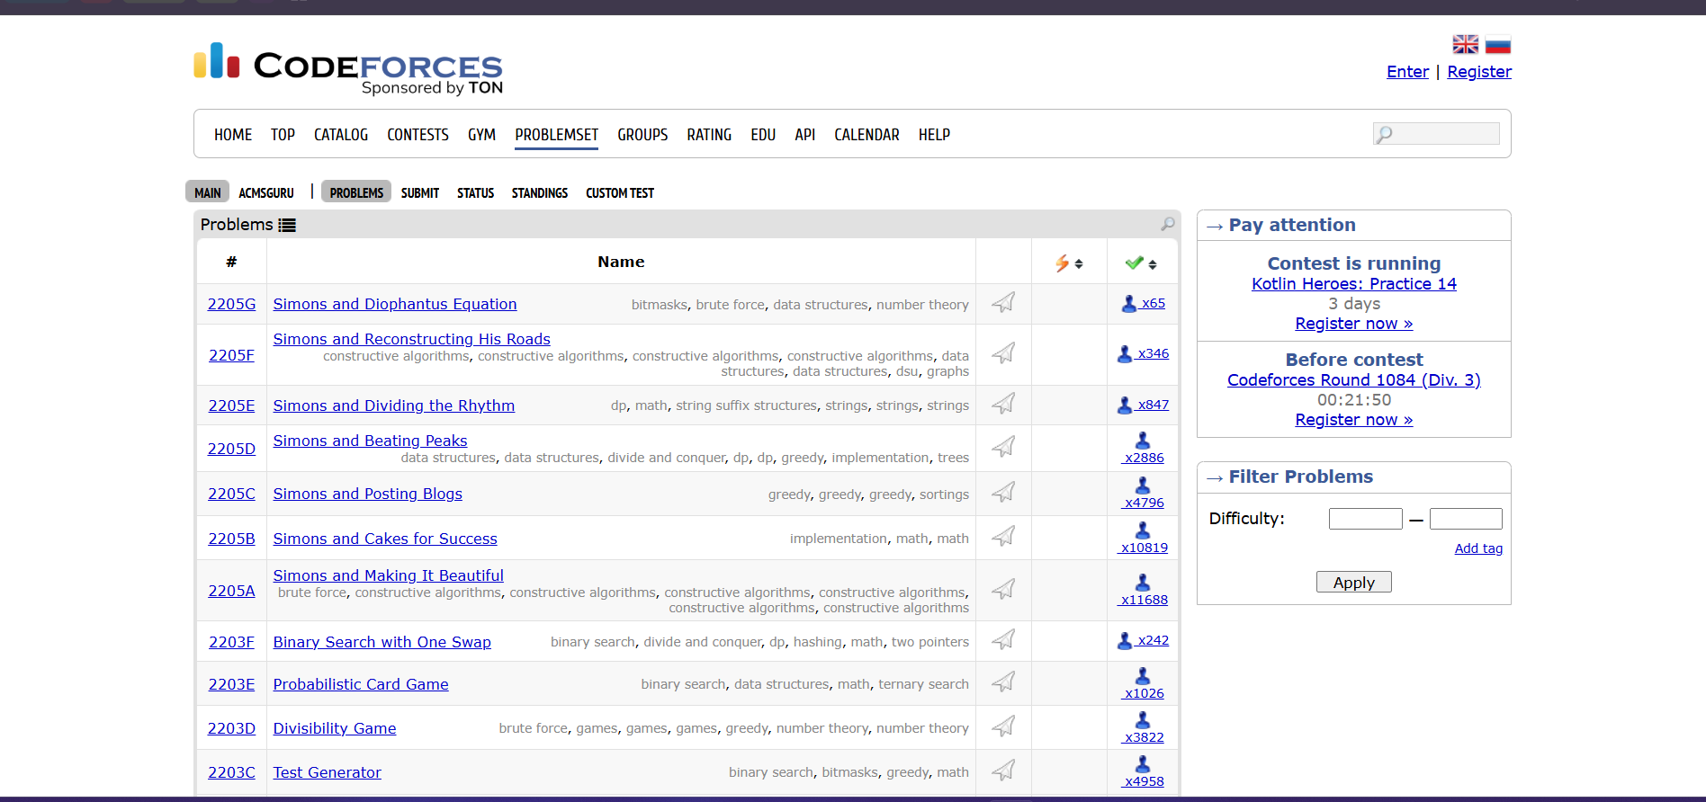Sort problems by difficulty lightning column

1069,263
